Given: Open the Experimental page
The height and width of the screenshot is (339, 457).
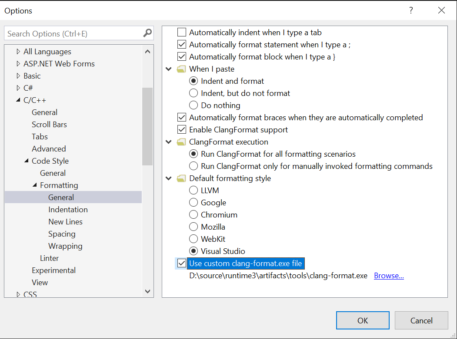Looking at the screenshot, I should pos(53,270).
